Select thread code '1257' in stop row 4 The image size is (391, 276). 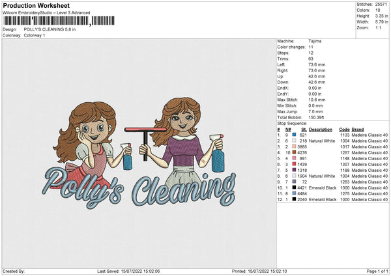click(345, 153)
